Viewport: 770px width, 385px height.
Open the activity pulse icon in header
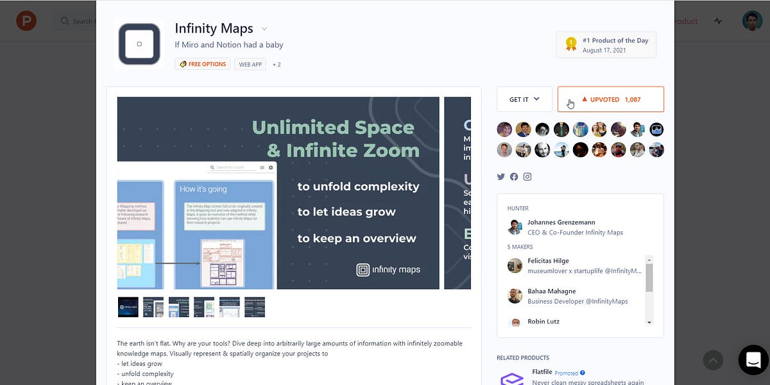[718, 21]
